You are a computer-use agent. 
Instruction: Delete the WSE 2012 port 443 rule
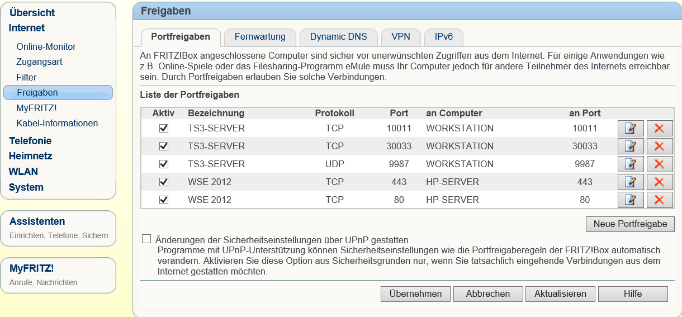click(x=659, y=182)
